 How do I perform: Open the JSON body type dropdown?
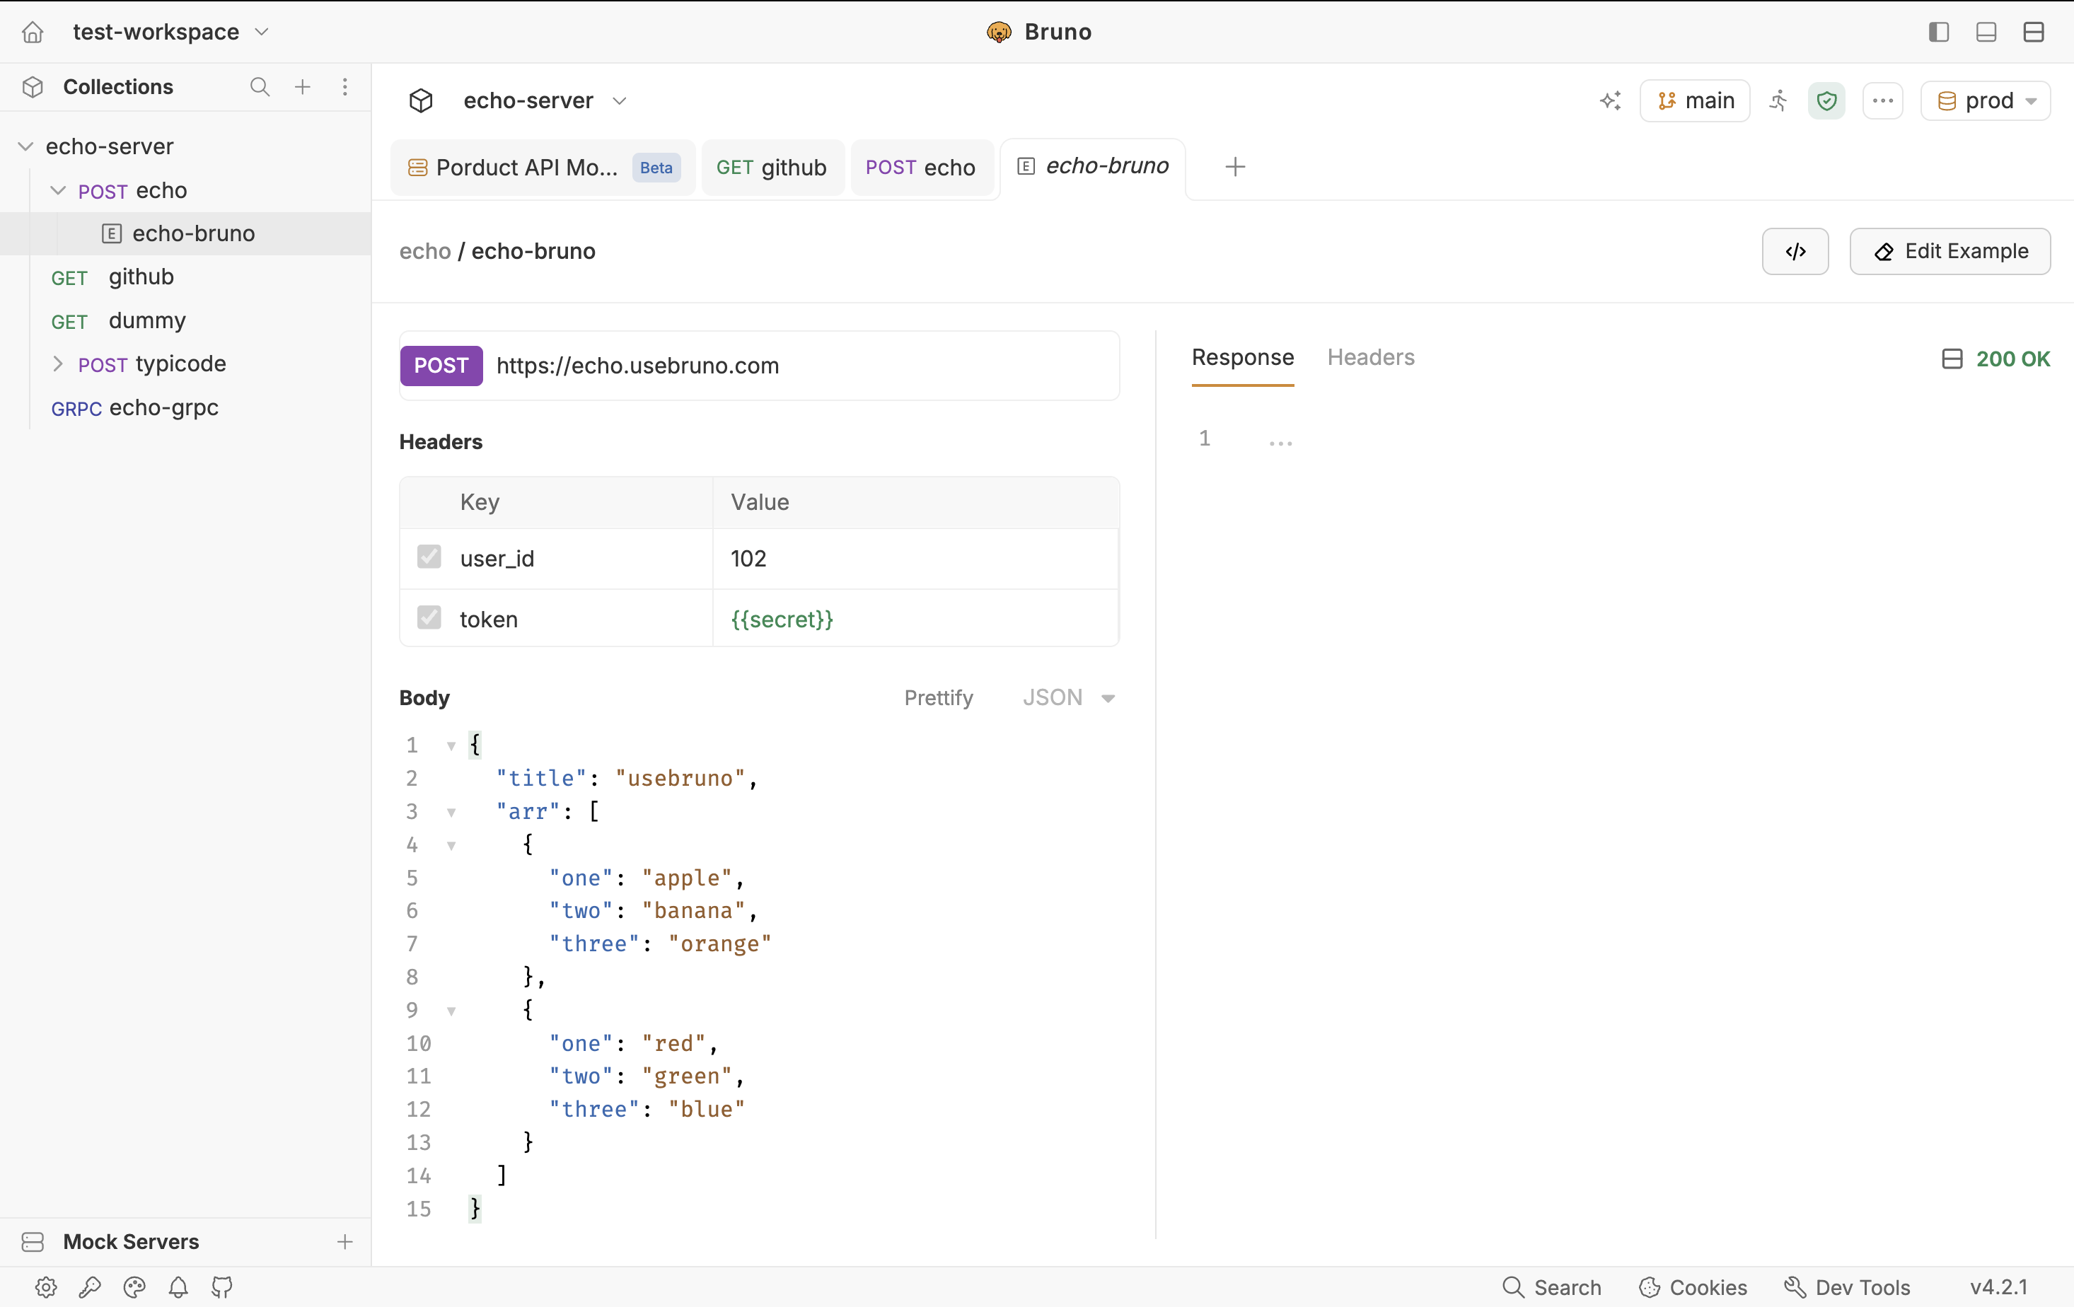tap(1069, 697)
